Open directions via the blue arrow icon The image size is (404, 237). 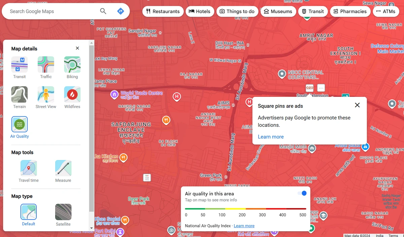click(121, 11)
